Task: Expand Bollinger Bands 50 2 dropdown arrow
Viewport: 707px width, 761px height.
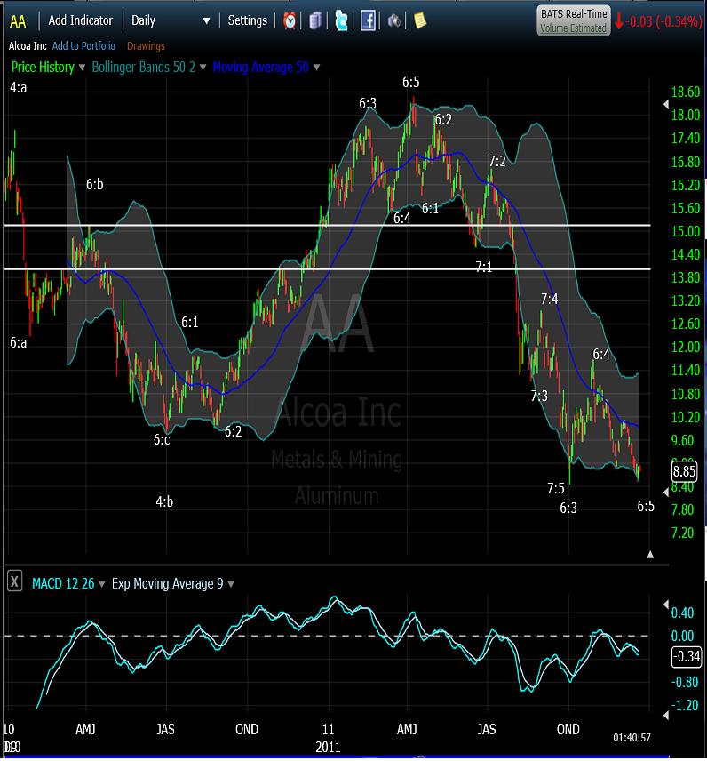Action: [x=203, y=68]
